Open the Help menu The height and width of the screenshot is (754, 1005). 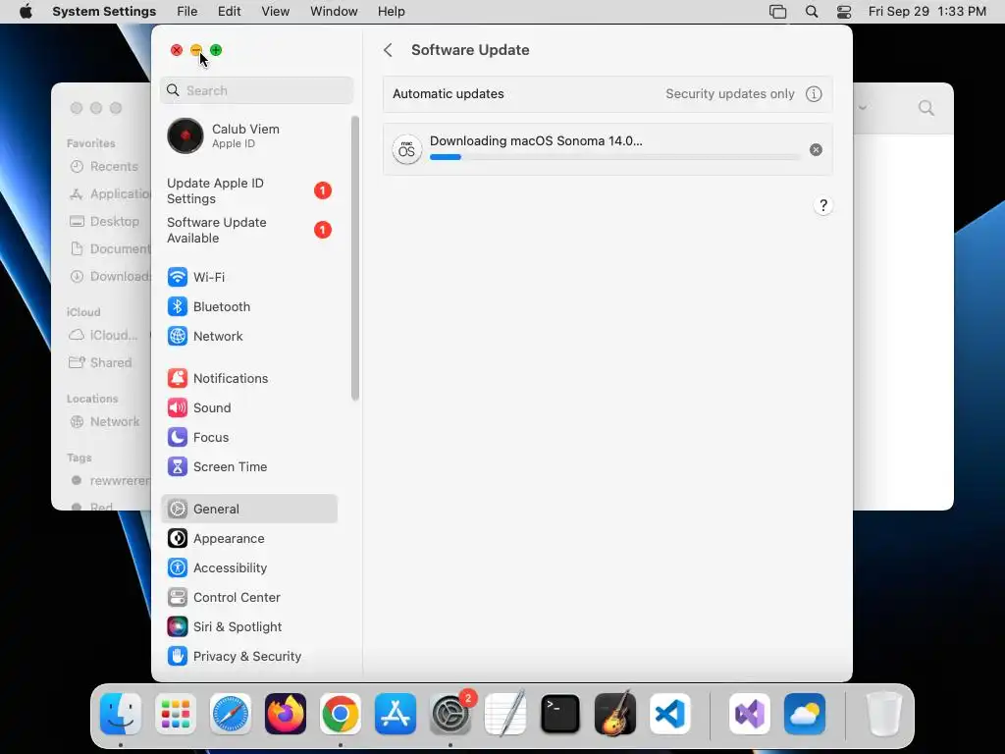click(x=391, y=12)
